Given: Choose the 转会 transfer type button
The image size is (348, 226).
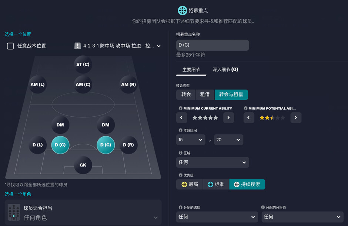Looking at the screenshot, I should 186,95.
